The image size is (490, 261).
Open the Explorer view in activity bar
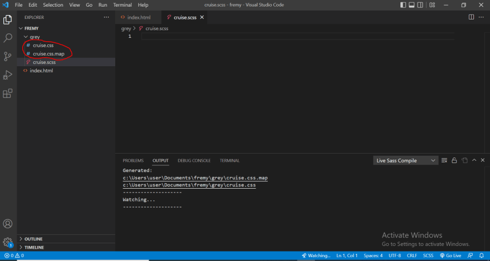coord(7,20)
